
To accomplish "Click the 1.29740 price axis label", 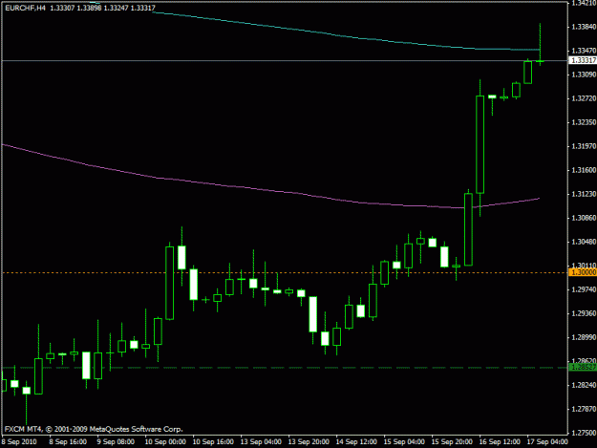I will pyautogui.click(x=584, y=289).
